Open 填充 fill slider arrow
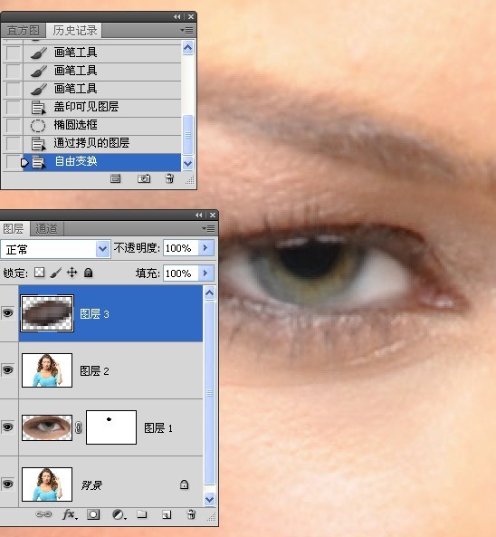The height and width of the screenshot is (537, 496). click(x=205, y=273)
